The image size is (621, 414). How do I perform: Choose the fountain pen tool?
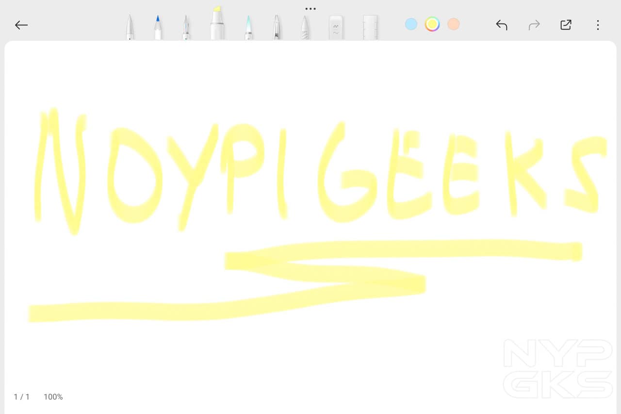point(186,28)
